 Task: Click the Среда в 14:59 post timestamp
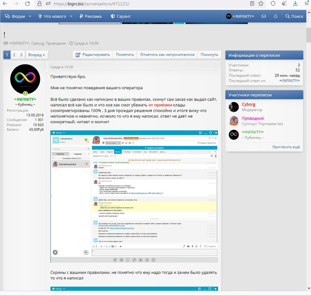(61, 67)
